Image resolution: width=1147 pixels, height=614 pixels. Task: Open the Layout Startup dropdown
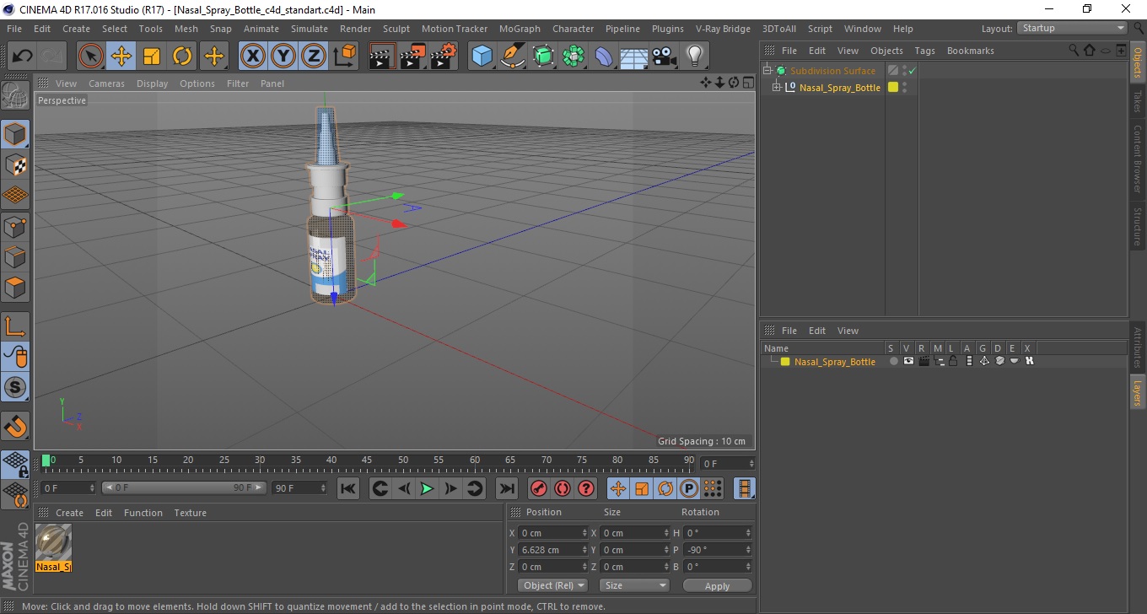click(x=1073, y=28)
